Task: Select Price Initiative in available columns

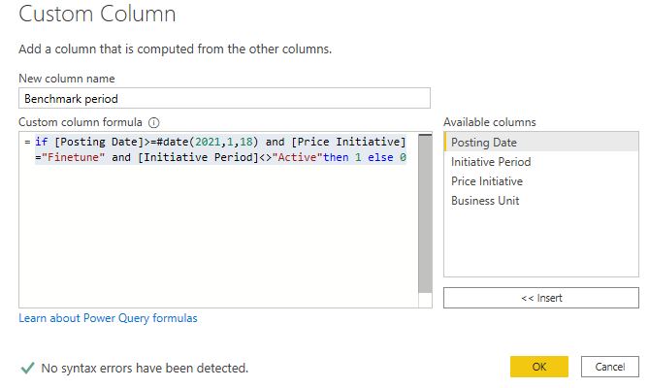Action: [541, 181]
